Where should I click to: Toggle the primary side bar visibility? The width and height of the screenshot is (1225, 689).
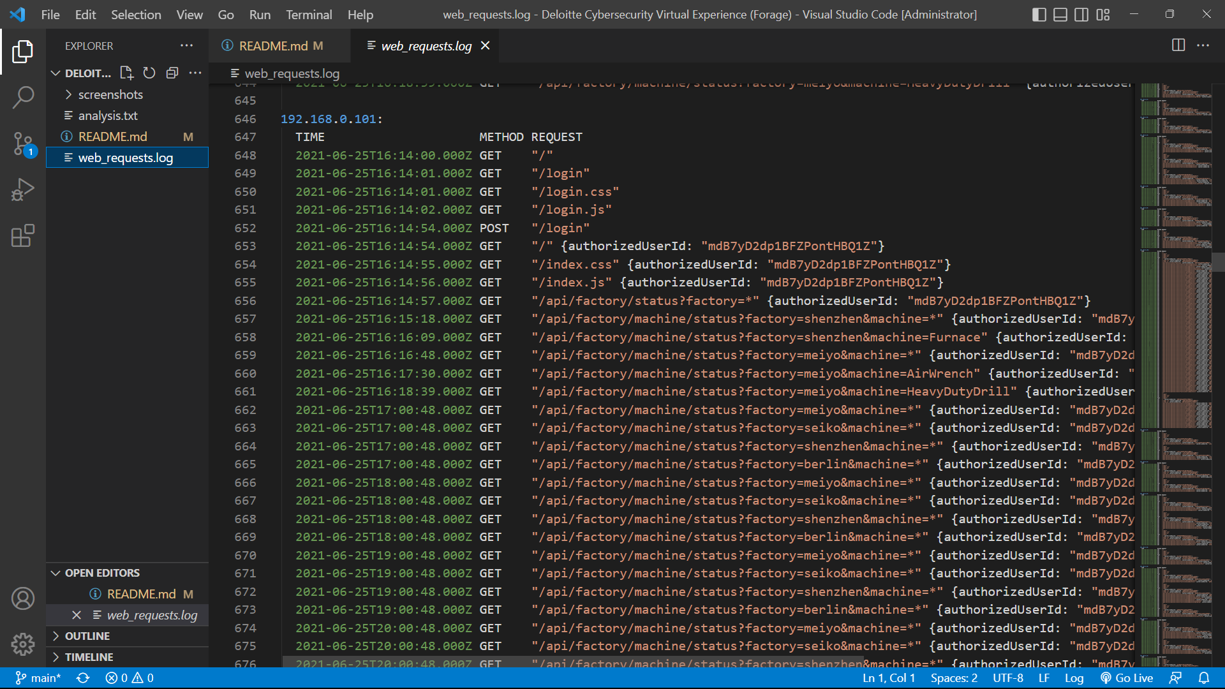tap(1039, 15)
